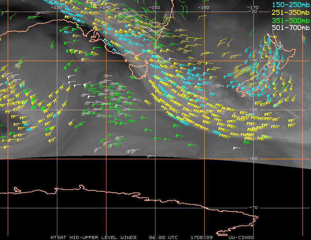Click the -170 longitude label
311x240 pixels.
coord(252,7)
